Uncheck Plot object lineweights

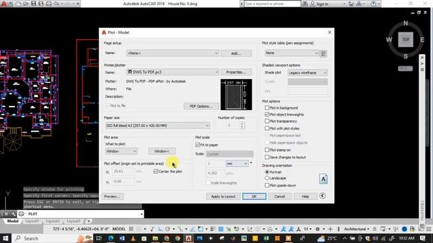point(267,114)
